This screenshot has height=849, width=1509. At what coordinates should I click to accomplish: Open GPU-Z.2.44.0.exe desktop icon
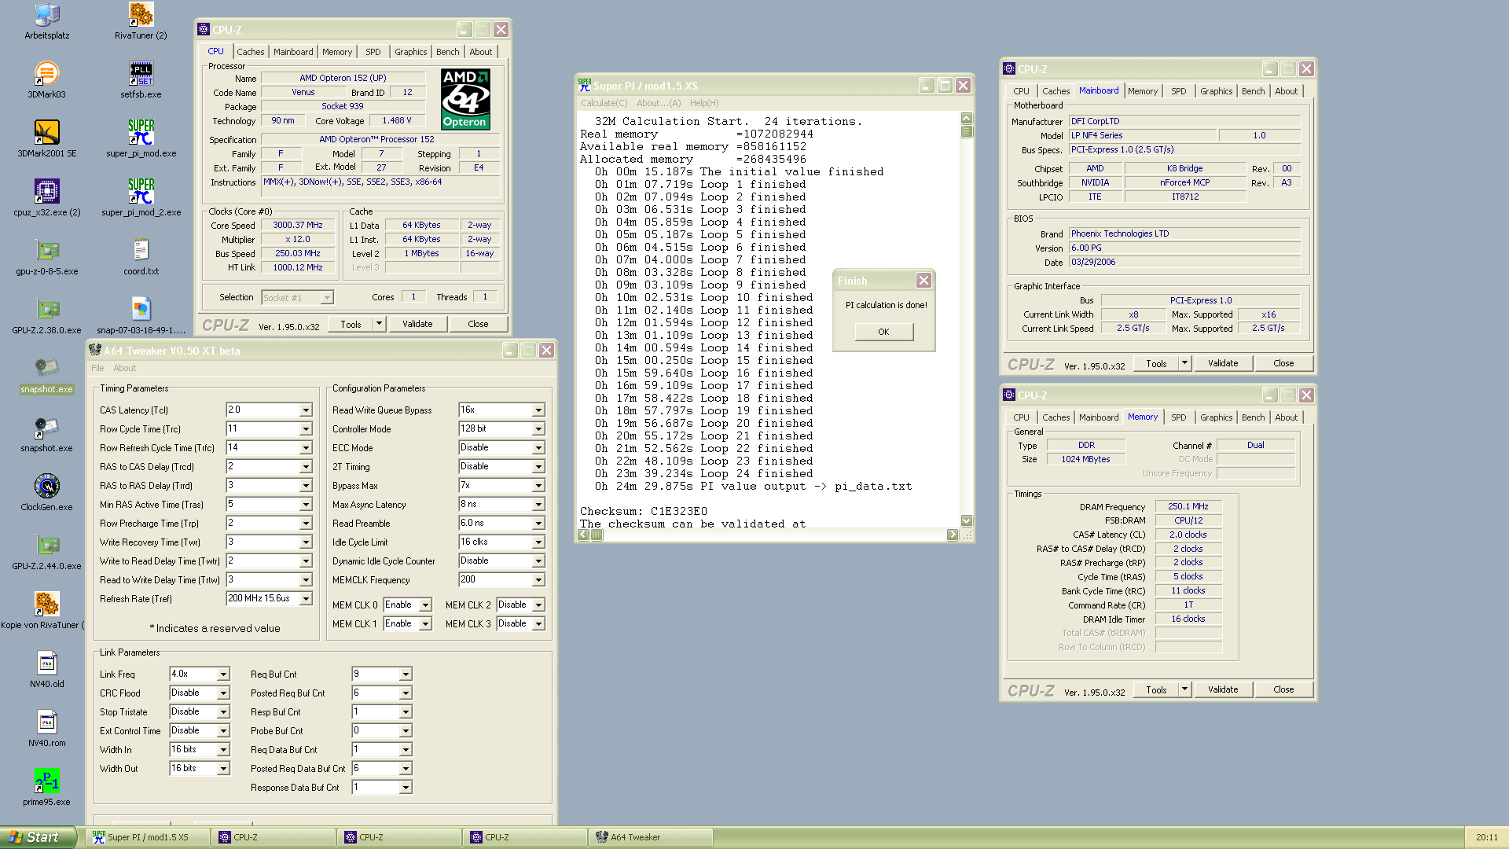[x=46, y=551]
